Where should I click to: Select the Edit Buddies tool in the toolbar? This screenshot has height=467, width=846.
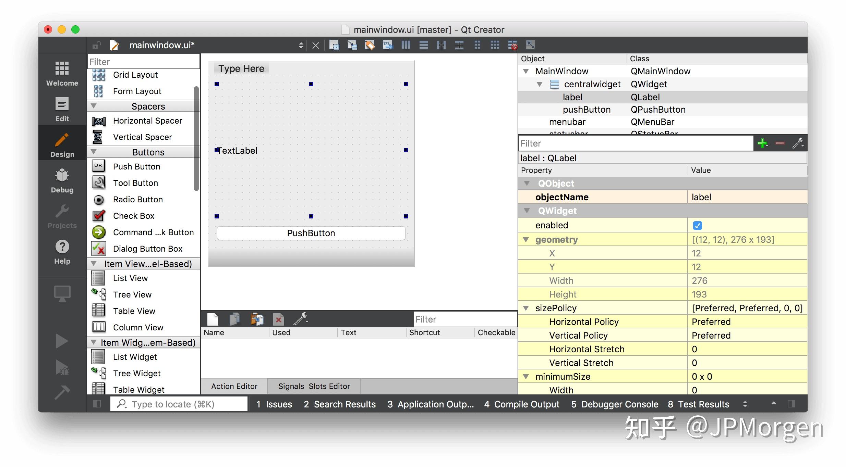[x=370, y=45]
